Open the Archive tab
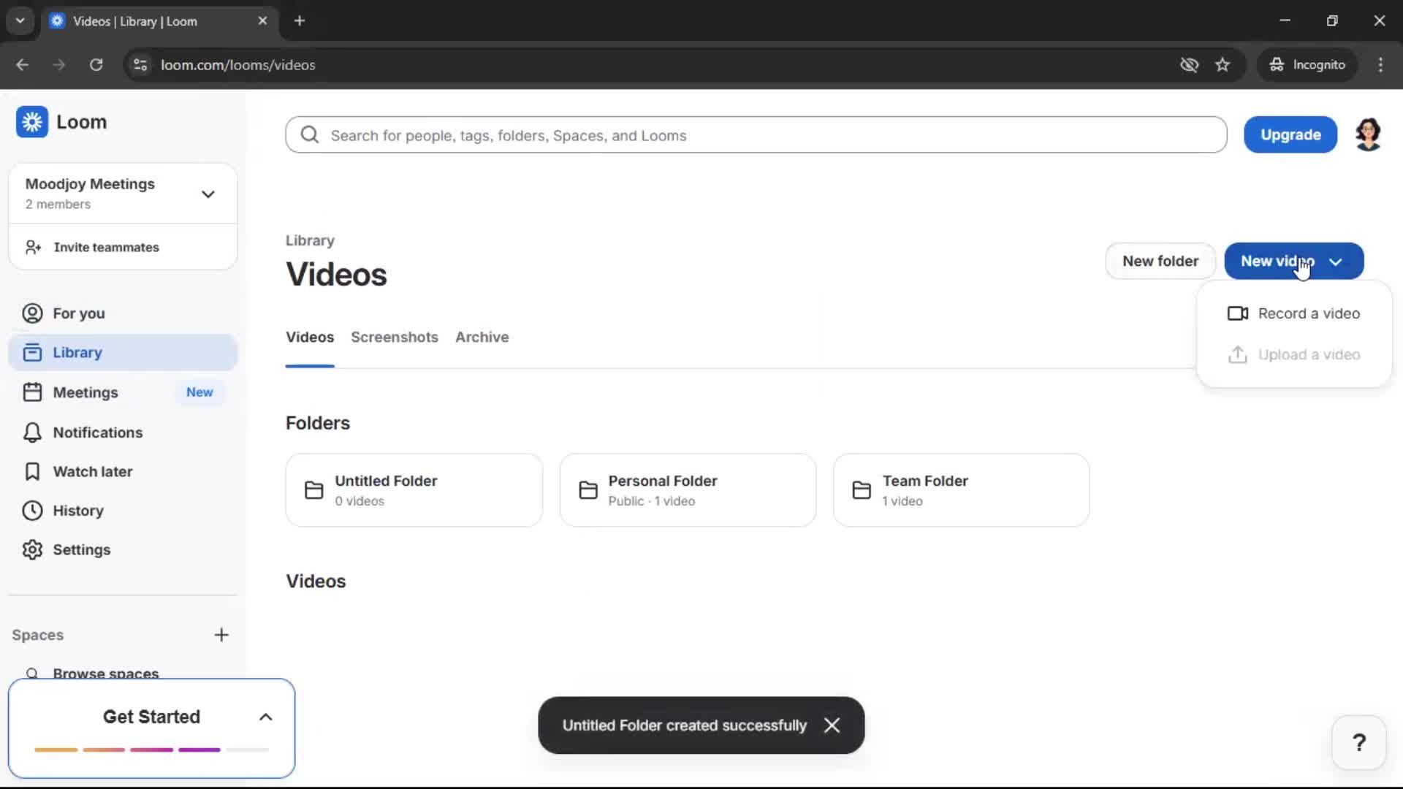Screen dimensions: 1403x789 coord(482,337)
